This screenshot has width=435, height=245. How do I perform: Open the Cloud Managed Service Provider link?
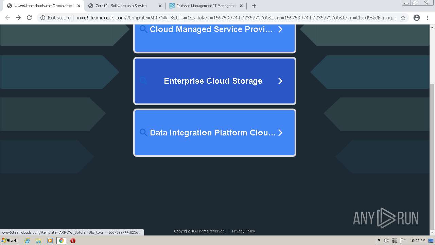[x=215, y=38]
